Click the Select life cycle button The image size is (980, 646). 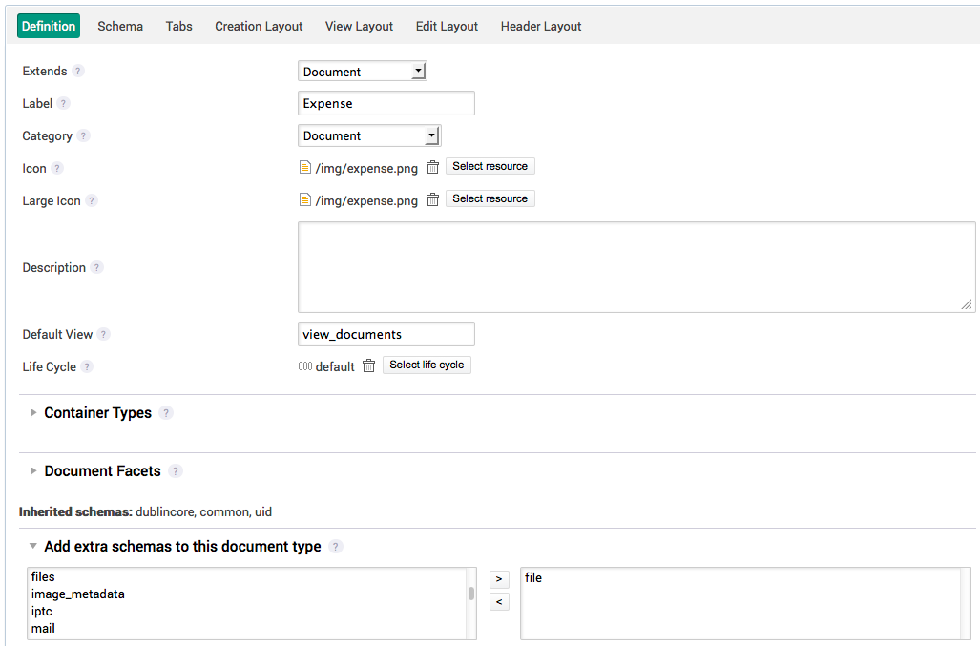click(427, 365)
